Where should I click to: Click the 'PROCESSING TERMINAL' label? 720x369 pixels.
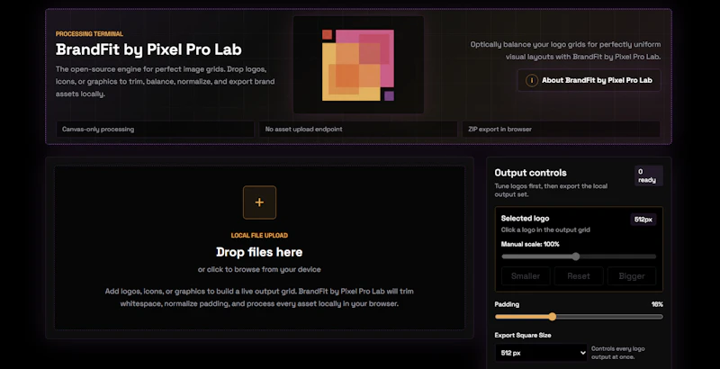(89, 34)
